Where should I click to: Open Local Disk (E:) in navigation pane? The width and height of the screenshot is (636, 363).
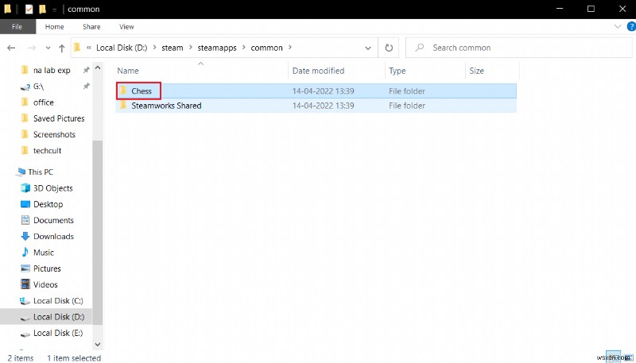point(58,333)
